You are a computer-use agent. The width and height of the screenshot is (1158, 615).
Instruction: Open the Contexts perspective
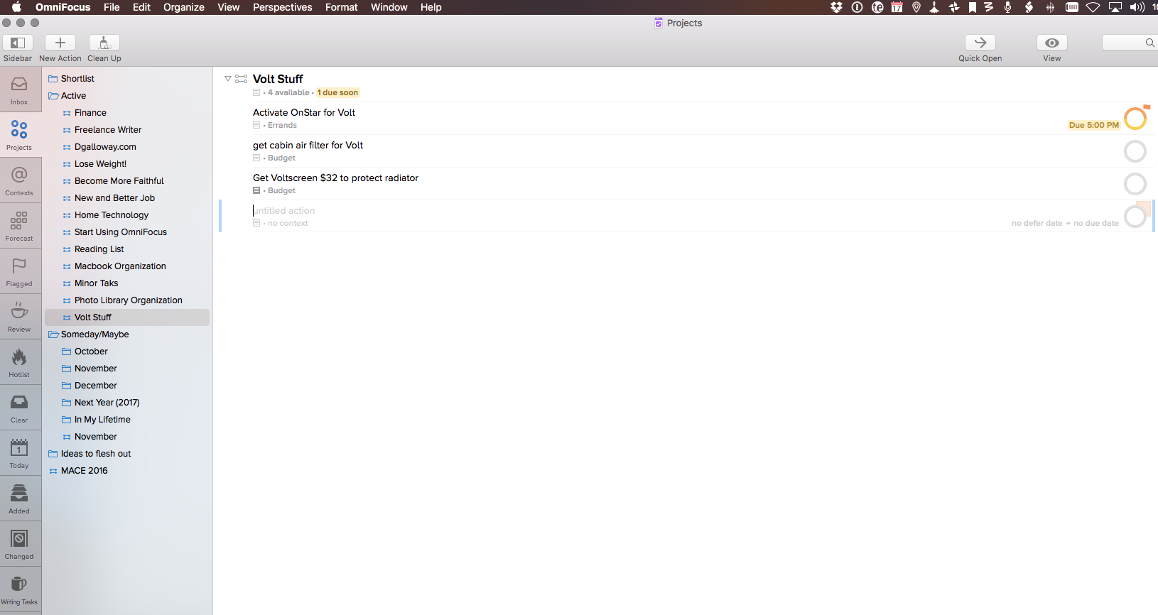click(20, 180)
